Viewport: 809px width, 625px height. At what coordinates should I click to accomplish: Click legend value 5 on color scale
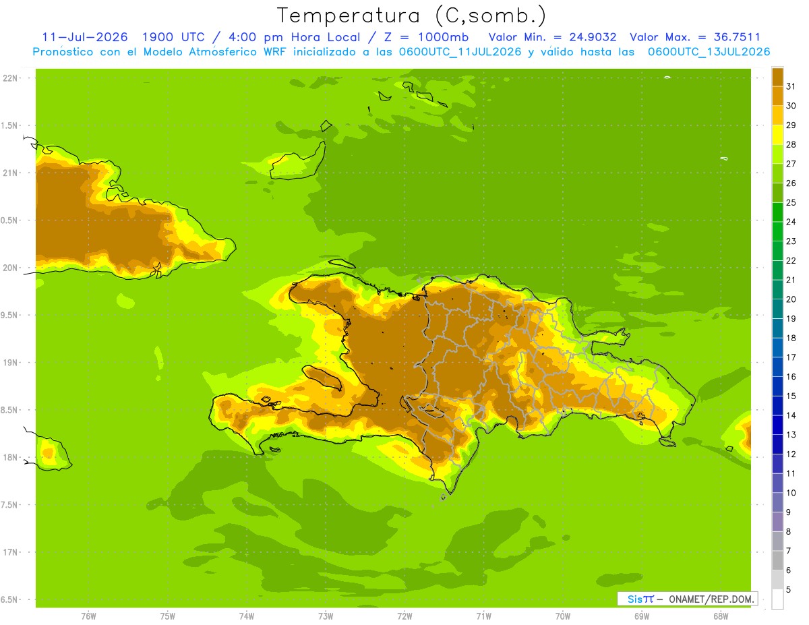tap(789, 589)
